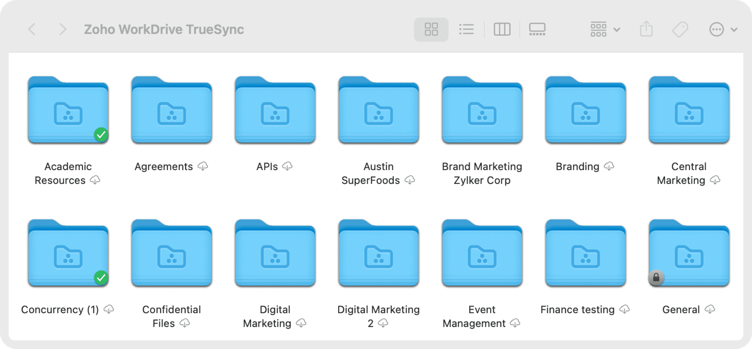The image size is (752, 349).
Task: Switch to icon grid view
Action: [431, 29]
